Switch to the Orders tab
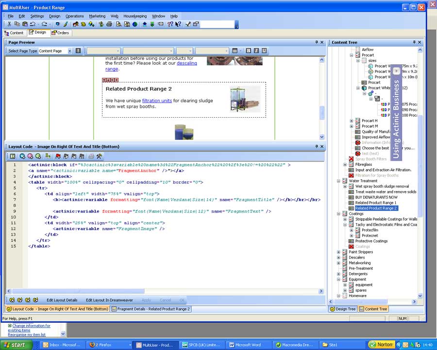Image resolution: width=437 pixels, height=350 pixels. [x=61, y=33]
